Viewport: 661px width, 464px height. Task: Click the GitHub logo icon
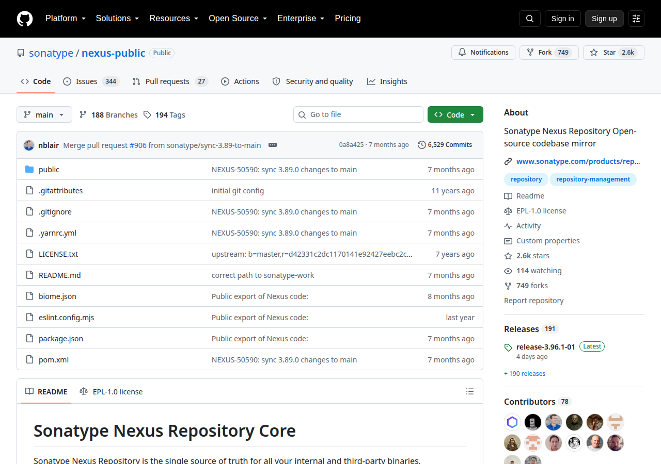point(25,19)
